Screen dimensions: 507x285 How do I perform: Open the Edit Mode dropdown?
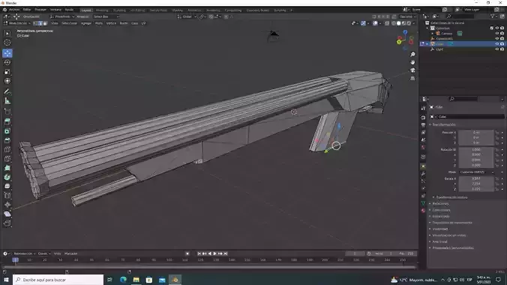pyautogui.click(x=17, y=23)
